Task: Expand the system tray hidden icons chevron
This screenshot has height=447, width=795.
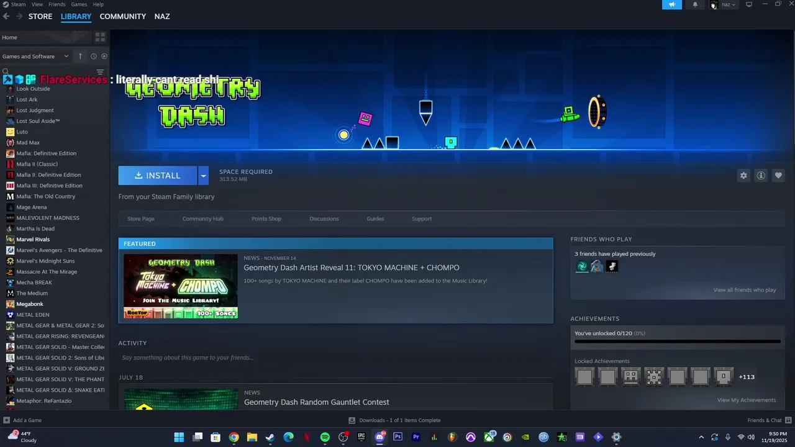Action: (701, 437)
